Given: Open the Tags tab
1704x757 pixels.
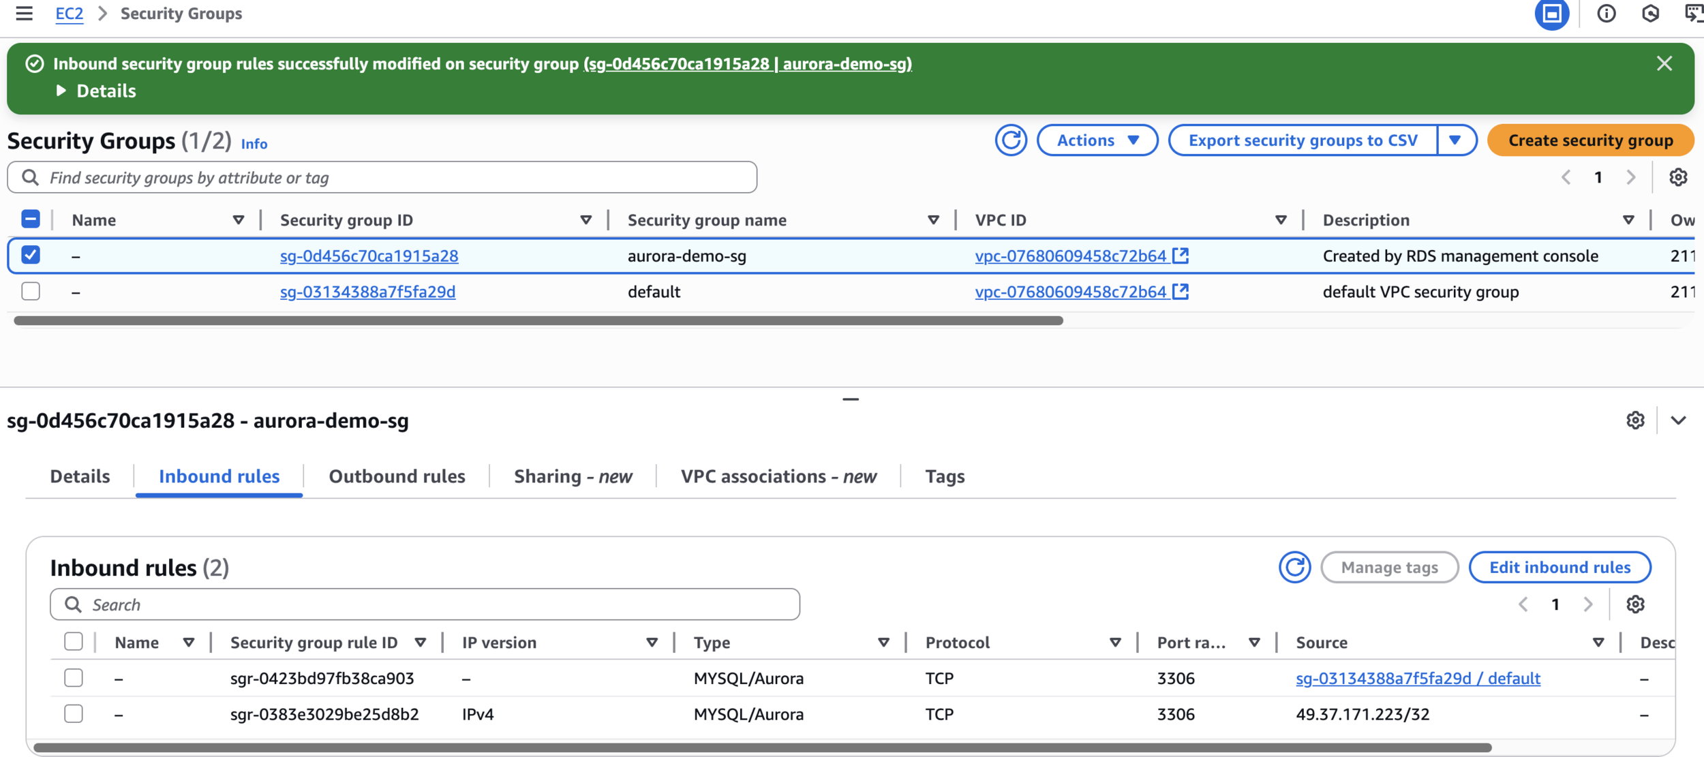Looking at the screenshot, I should click(944, 476).
